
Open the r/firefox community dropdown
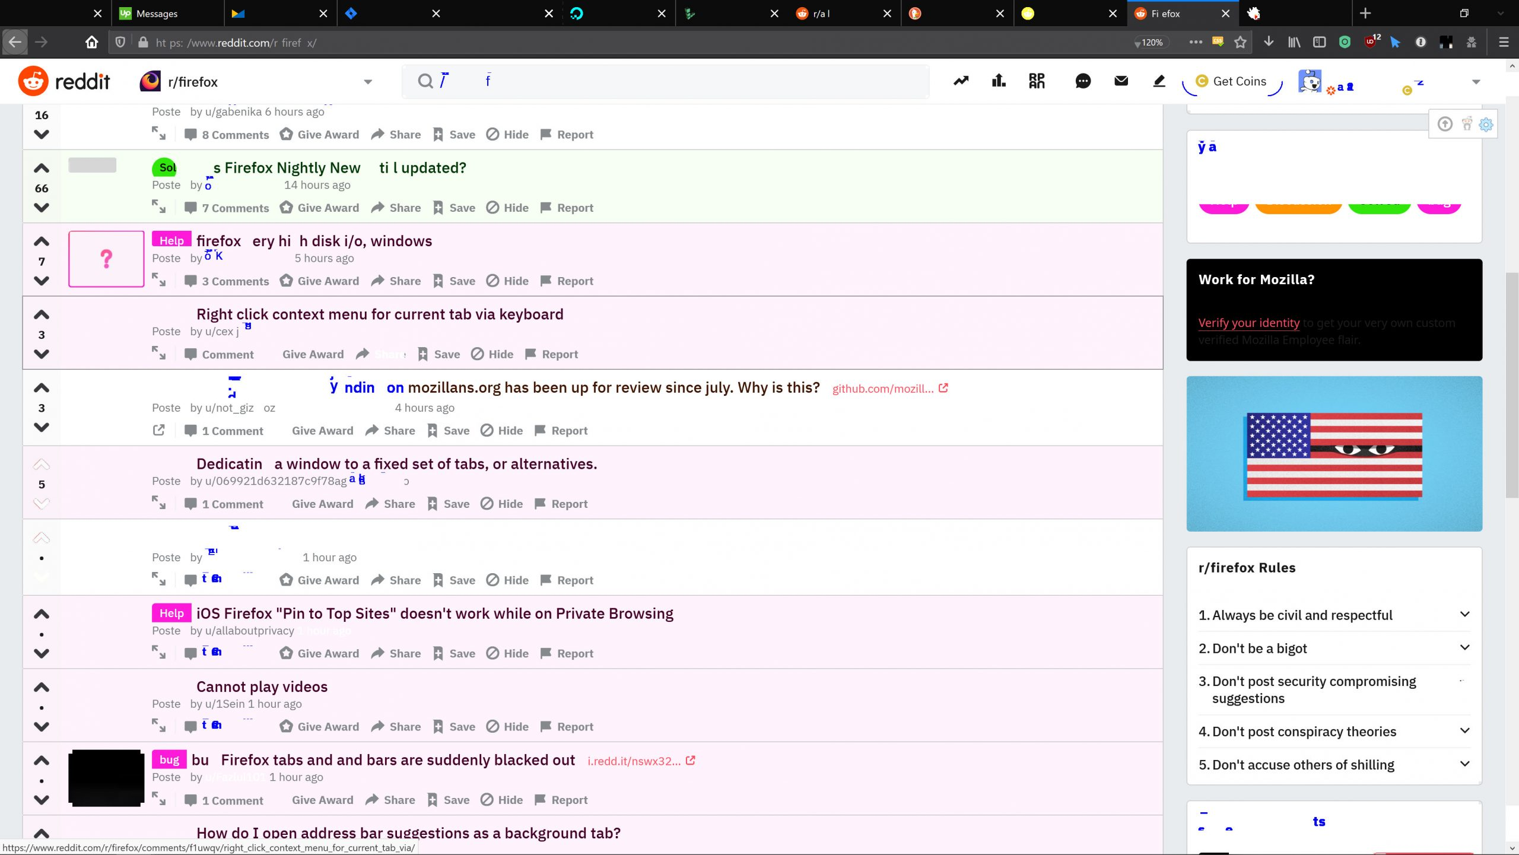point(368,82)
